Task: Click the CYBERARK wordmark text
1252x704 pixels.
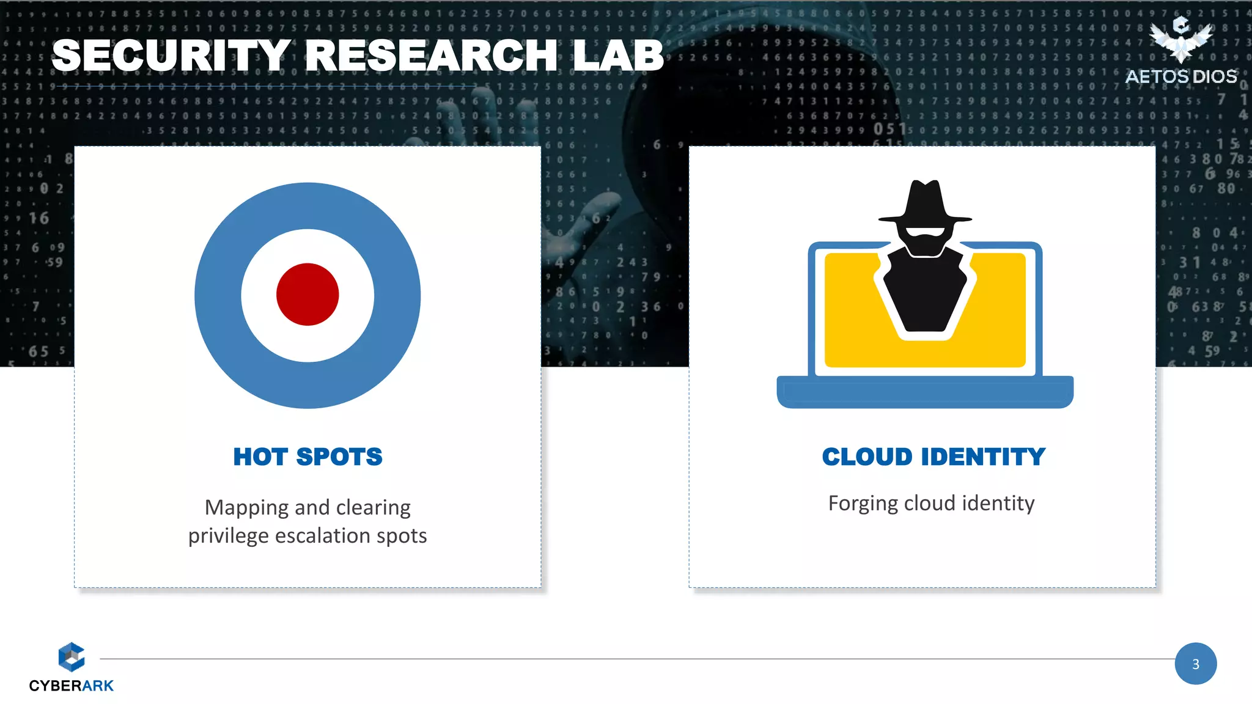Action: 72,686
